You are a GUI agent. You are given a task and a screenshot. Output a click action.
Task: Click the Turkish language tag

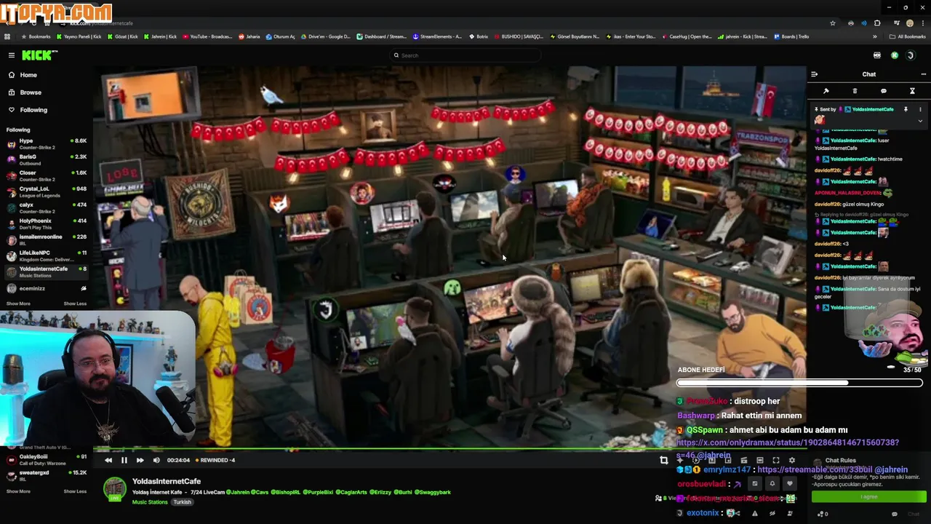(182, 502)
